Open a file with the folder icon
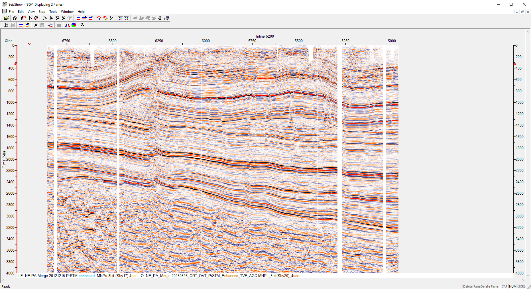The width and height of the screenshot is (531, 289). [x=6, y=18]
